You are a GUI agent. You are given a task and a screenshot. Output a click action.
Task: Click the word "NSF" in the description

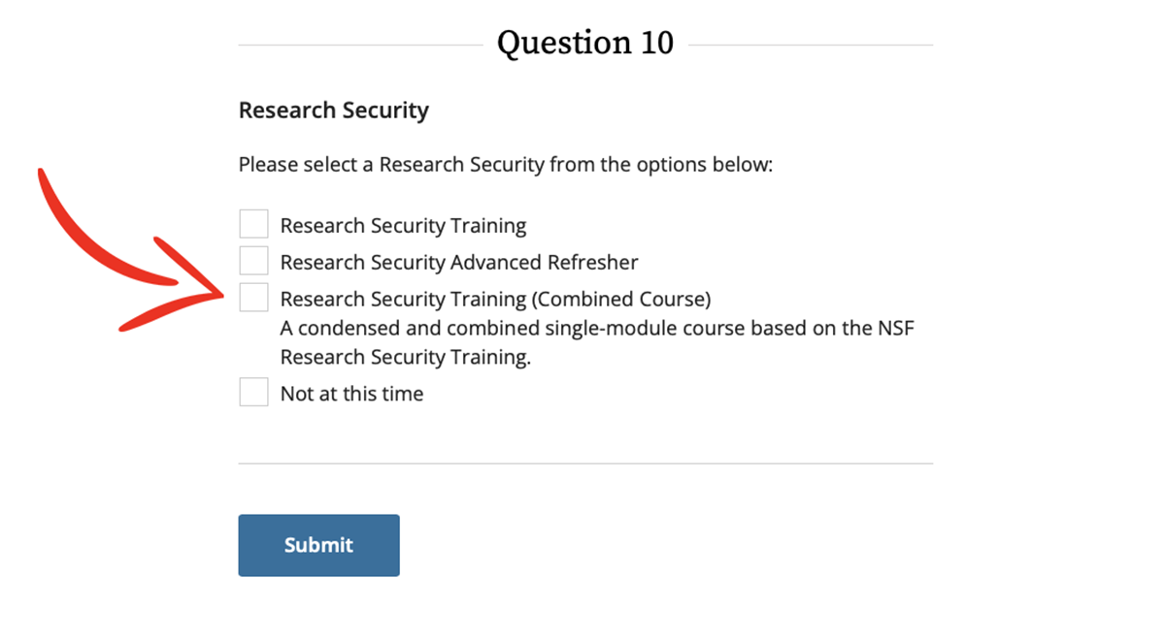click(894, 328)
